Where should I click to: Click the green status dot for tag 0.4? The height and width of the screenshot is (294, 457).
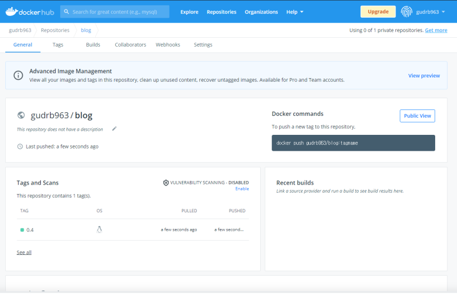(x=22, y=230)
